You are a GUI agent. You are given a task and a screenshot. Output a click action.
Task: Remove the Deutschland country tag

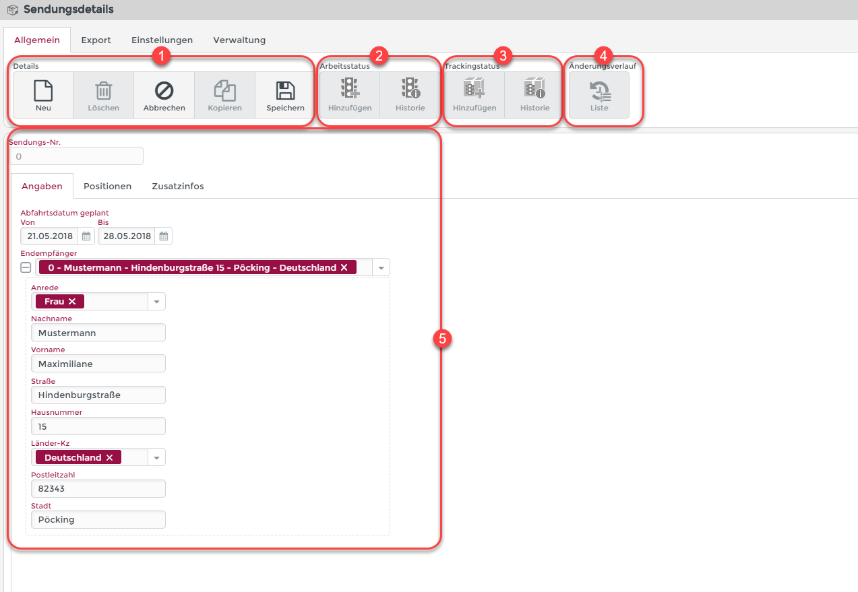[x=109, y=457]
